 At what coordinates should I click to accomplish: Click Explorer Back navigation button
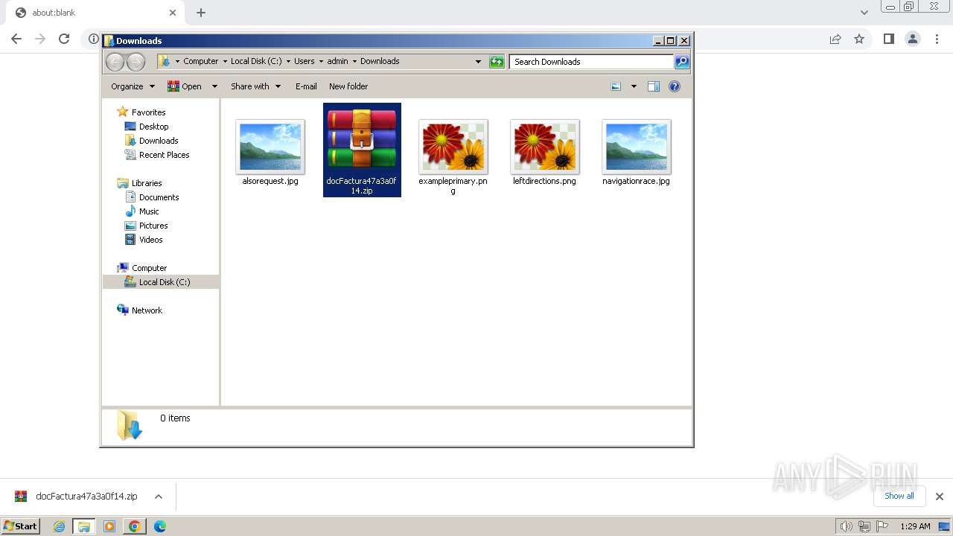115,62
